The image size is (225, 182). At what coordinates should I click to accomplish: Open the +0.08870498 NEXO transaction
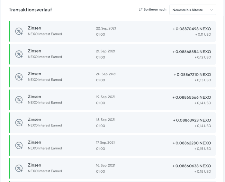pos(113,31)
